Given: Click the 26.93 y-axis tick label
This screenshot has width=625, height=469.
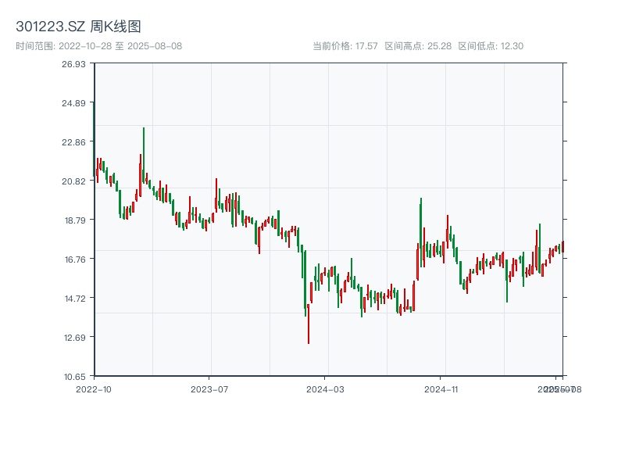Looking at the screenshot, I should coord(74,64).
